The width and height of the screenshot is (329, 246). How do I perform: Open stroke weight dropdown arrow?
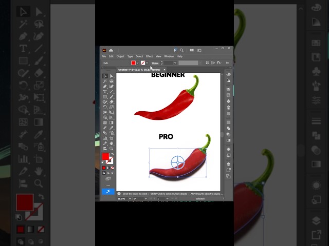click(x=175, y=63)
